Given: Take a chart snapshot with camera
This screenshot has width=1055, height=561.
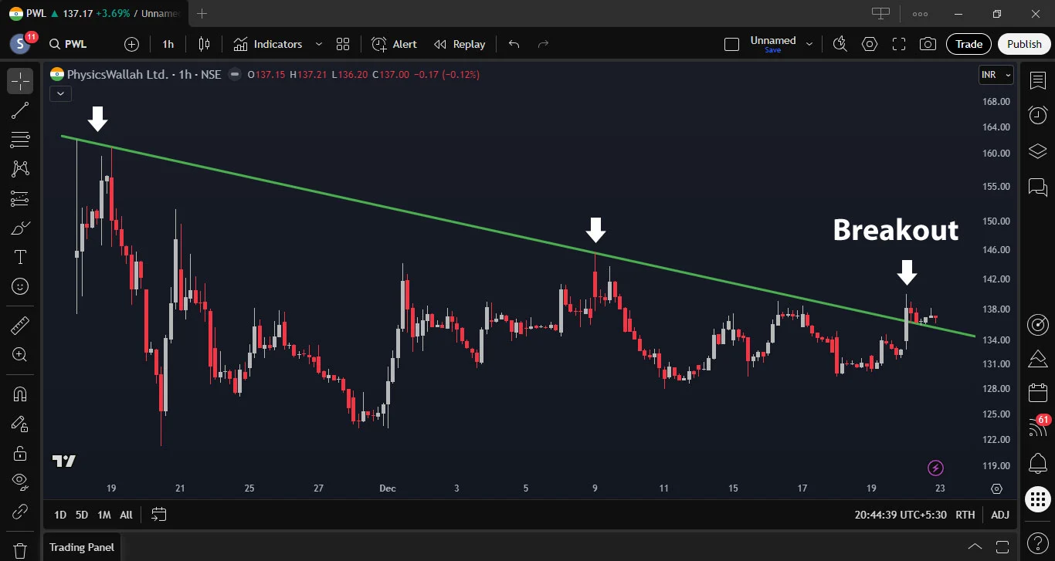Looking at the screenshot, I should pyautogui.click(x=928, y=44).
